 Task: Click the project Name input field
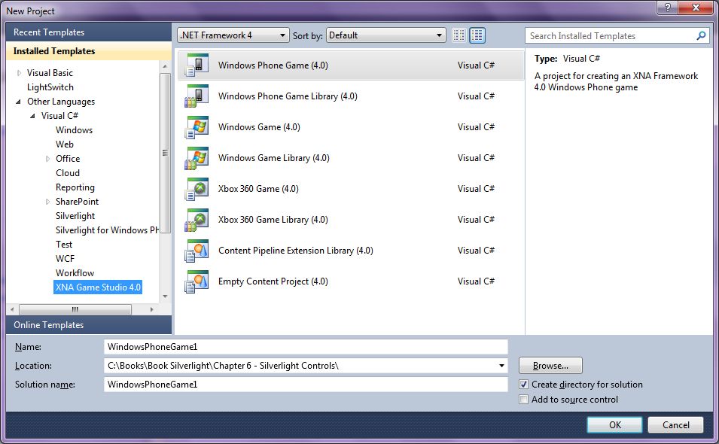coord(306,347)
